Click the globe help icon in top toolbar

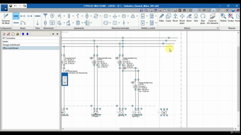(233, 10)
